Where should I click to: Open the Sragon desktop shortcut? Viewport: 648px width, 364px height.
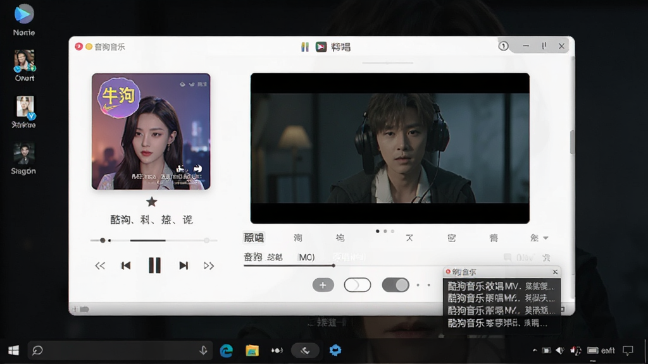point(23,159)
